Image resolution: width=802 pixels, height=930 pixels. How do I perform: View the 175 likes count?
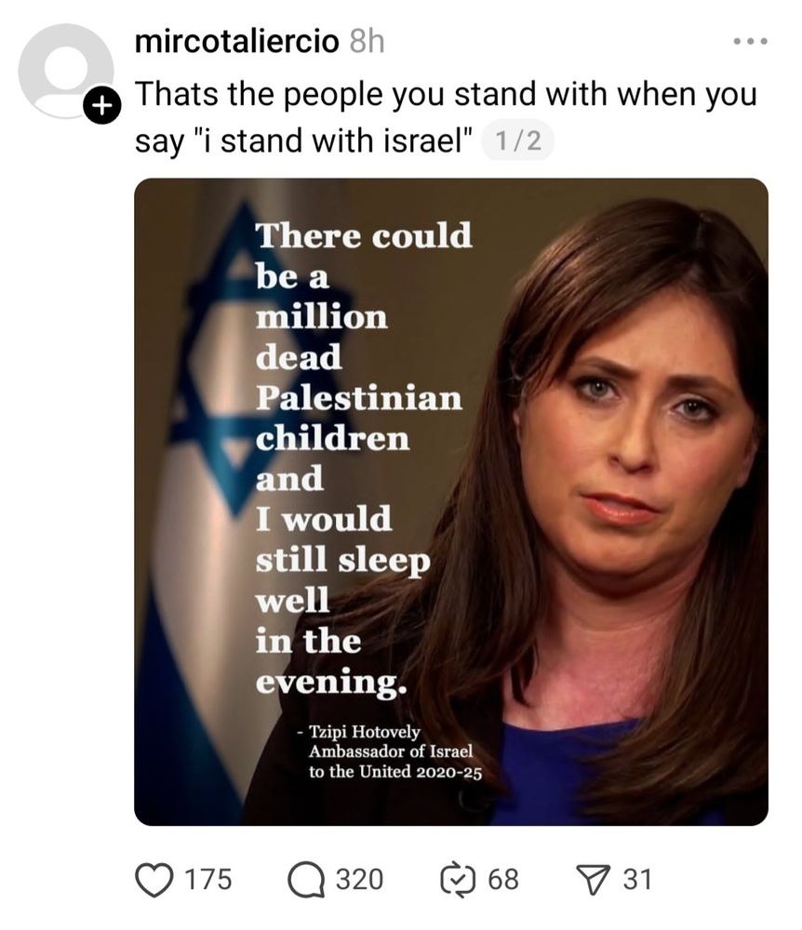(x=208, y=879)
